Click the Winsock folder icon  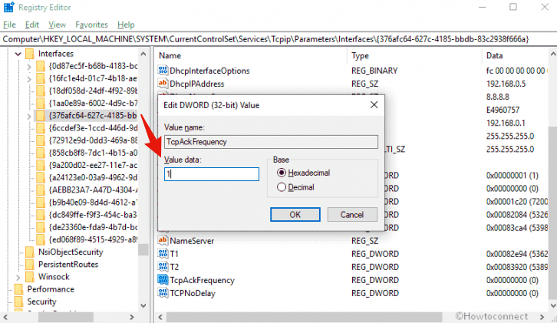(30, 277)
